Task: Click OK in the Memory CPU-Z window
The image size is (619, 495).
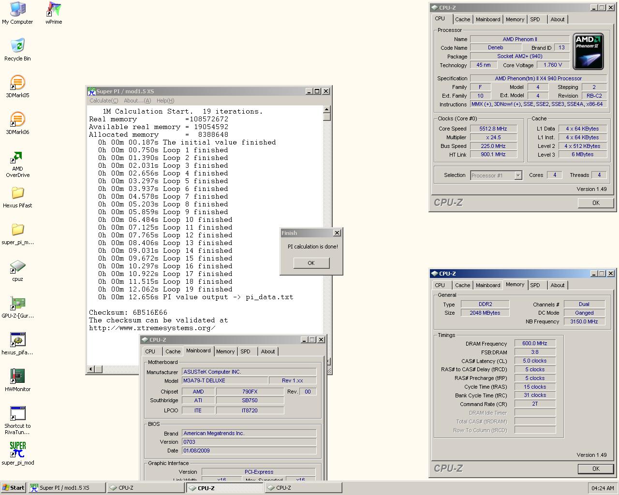Action: point(596,469)
